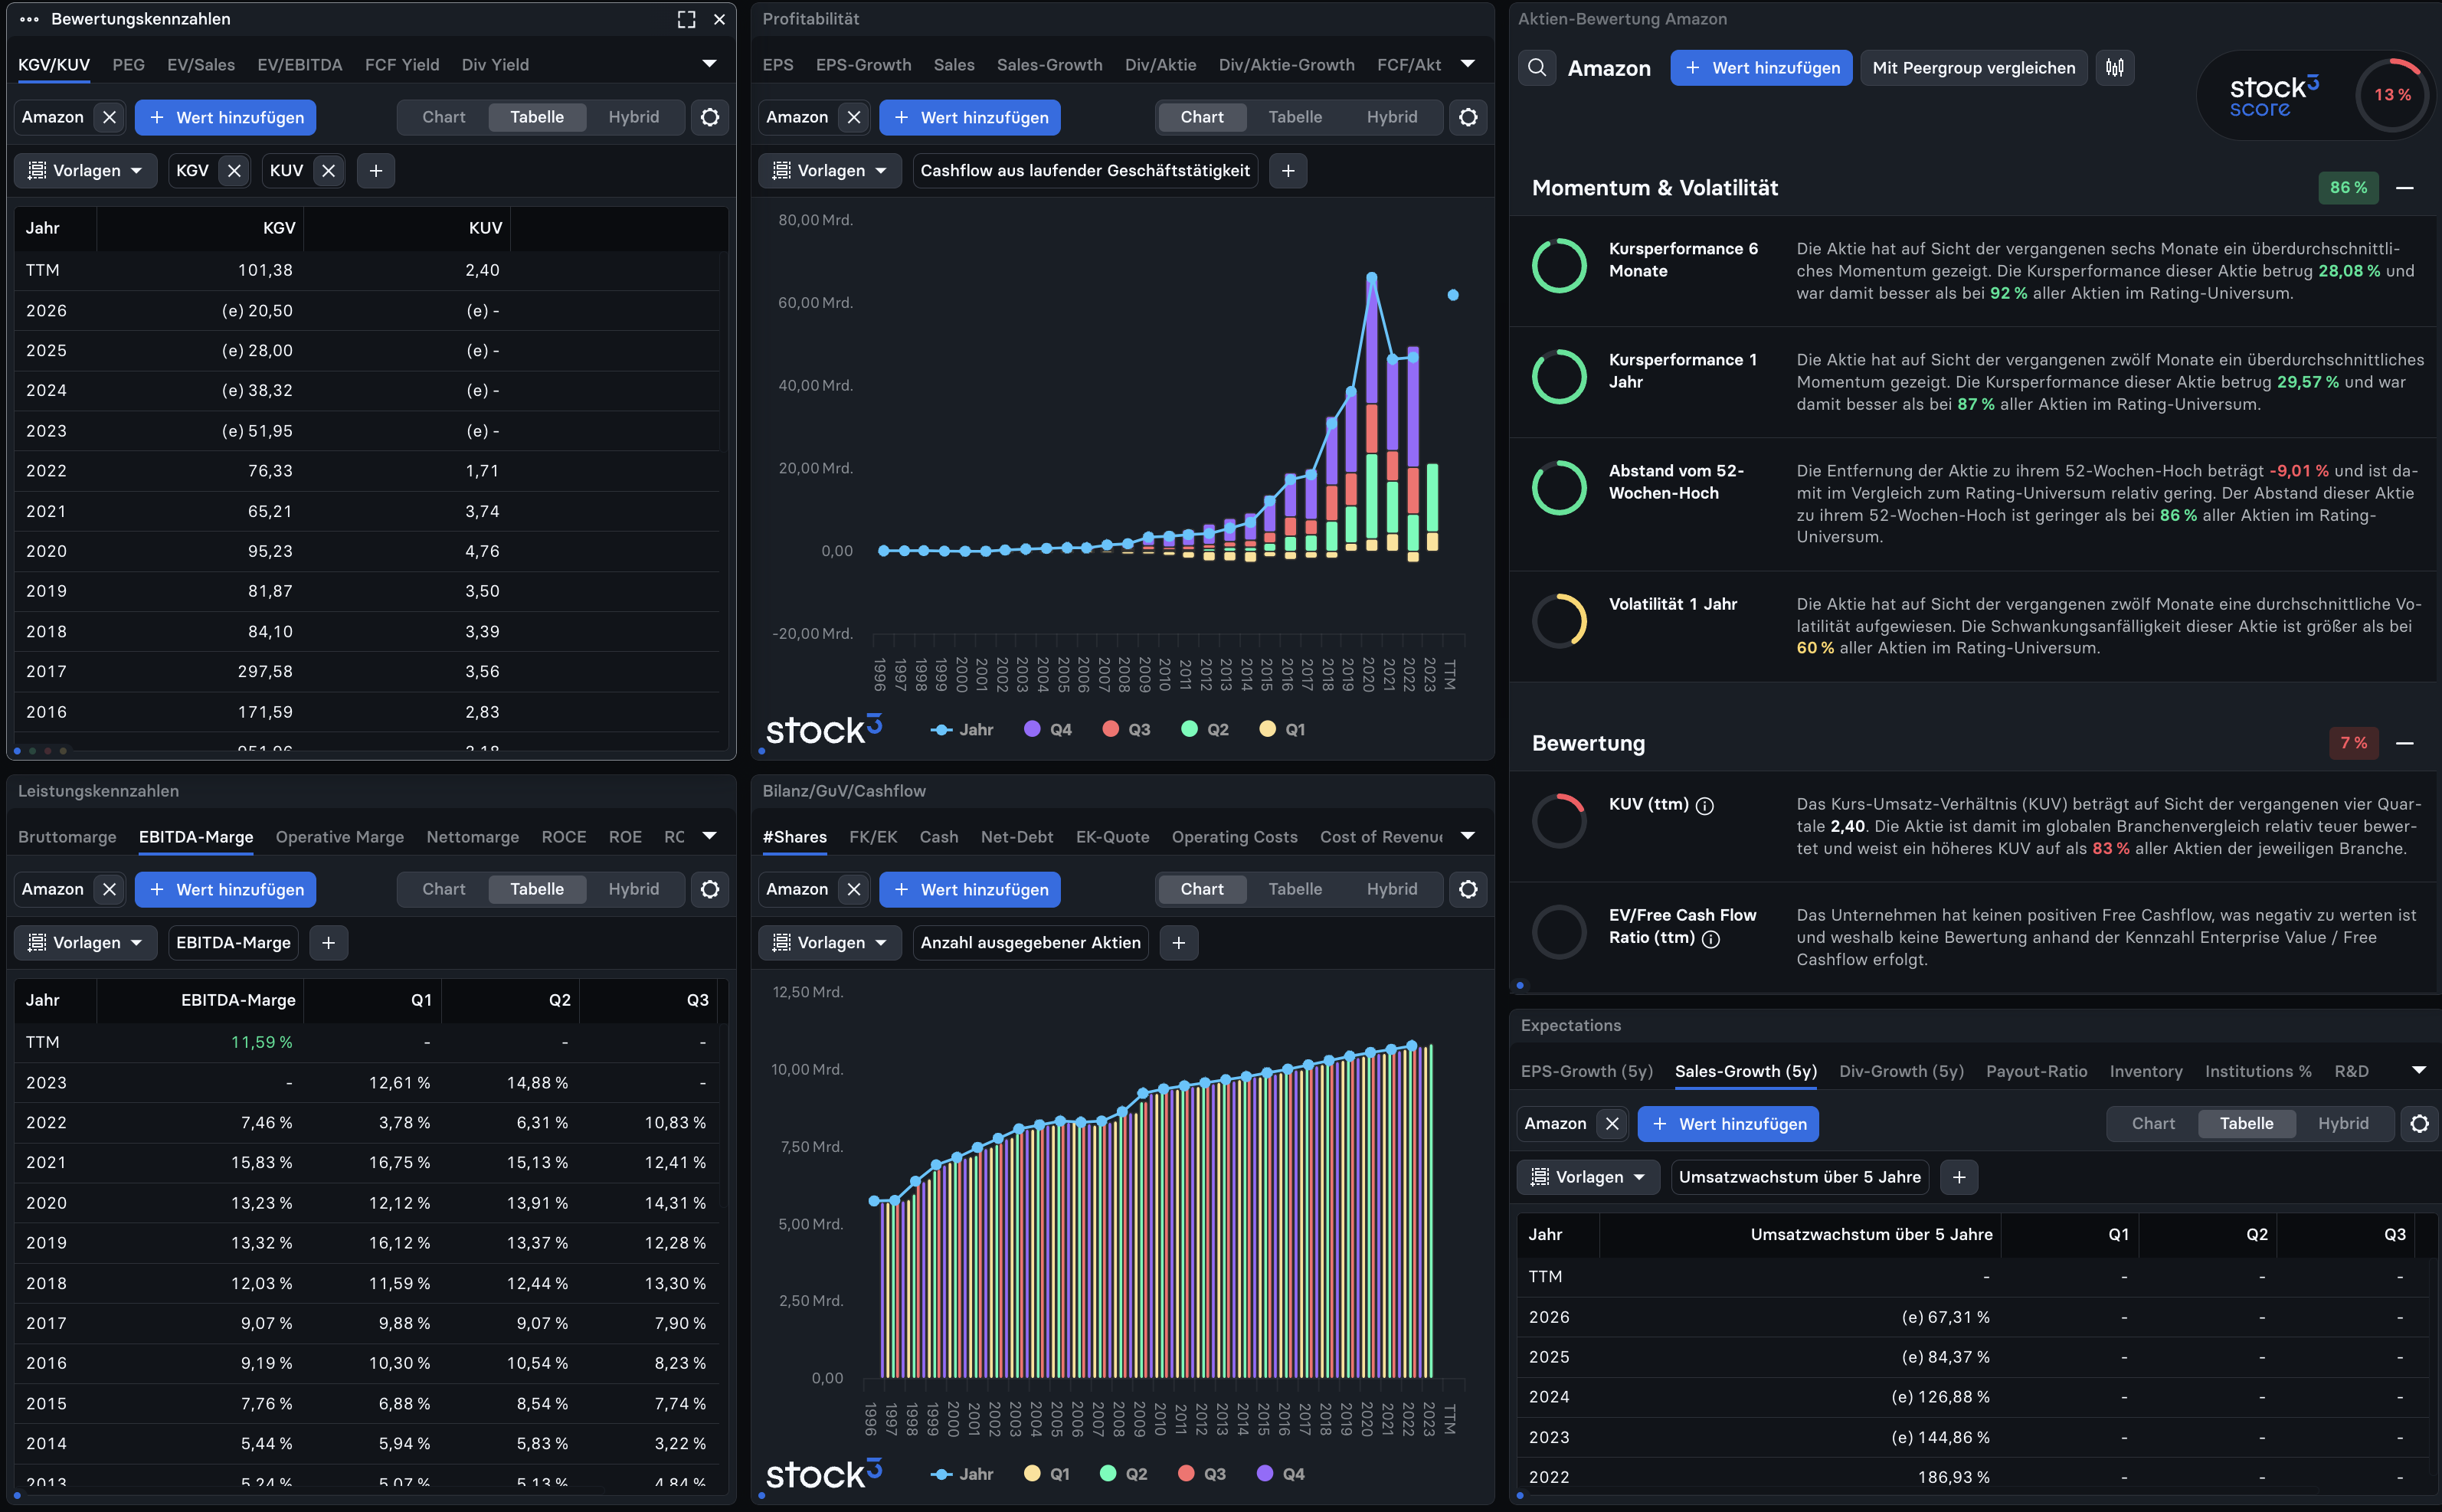The height and width of the screenshot is (1512, 2442).
Task: Open Vorlagen dropdown in Bilanz/GuV/Cashflow panel
Action: 830,943
